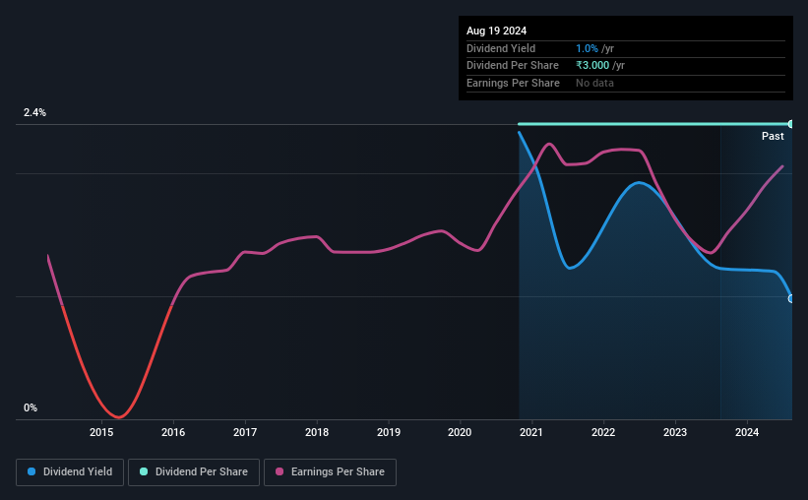Click the 2016 x-axis year label
The width and height of the screenshot is (808, 500).
(173, 432)
